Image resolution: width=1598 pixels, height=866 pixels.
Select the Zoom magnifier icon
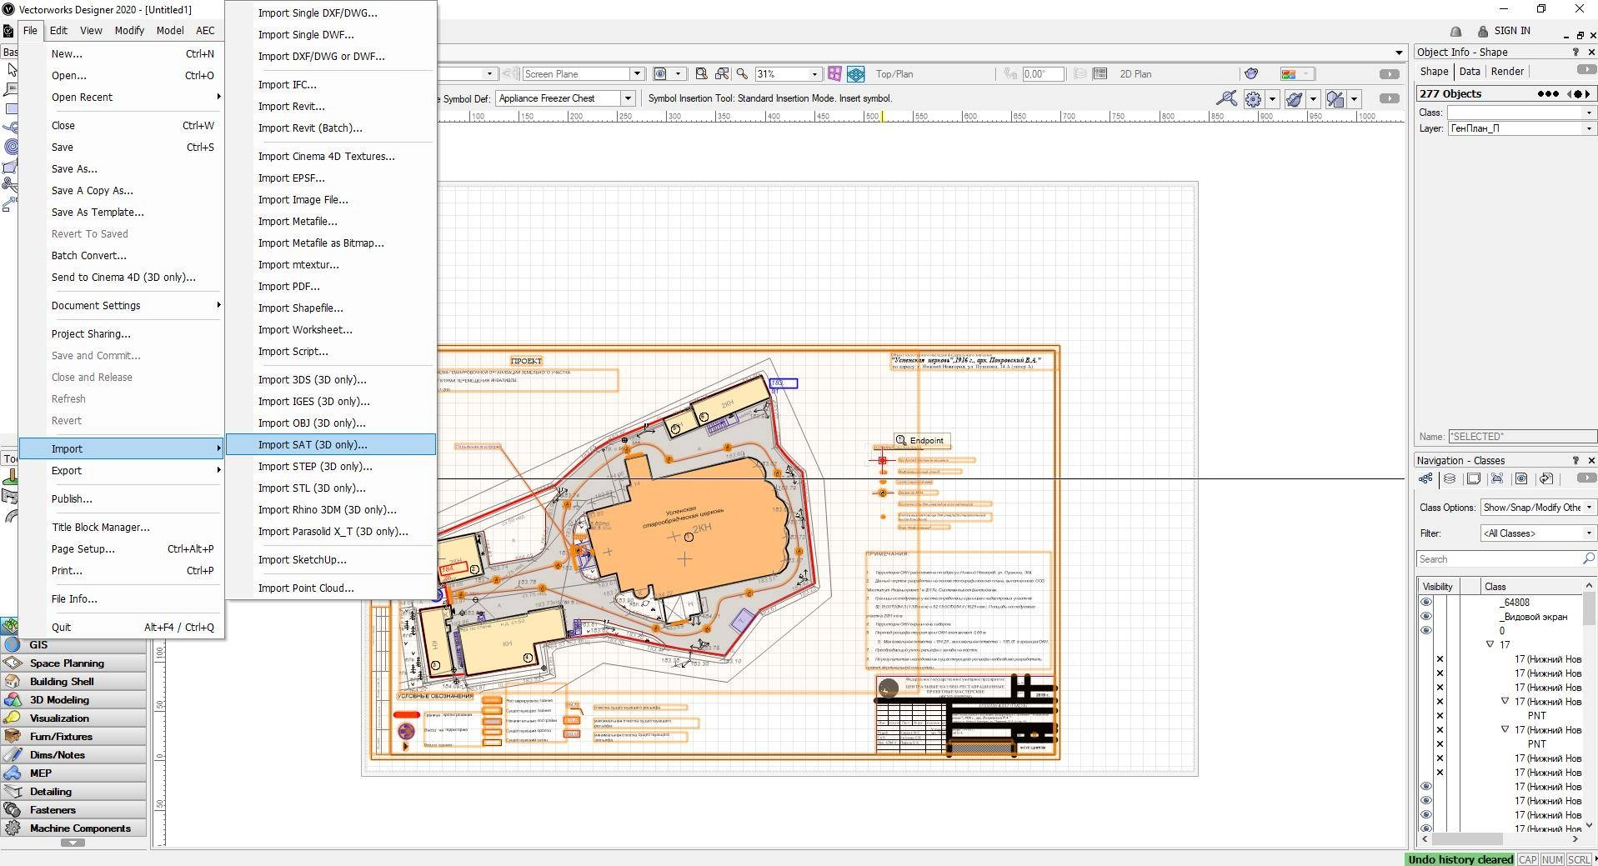(742, 74)
